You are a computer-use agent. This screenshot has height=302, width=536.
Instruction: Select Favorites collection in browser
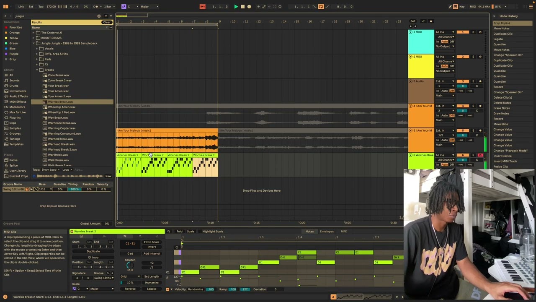point(15,27)
